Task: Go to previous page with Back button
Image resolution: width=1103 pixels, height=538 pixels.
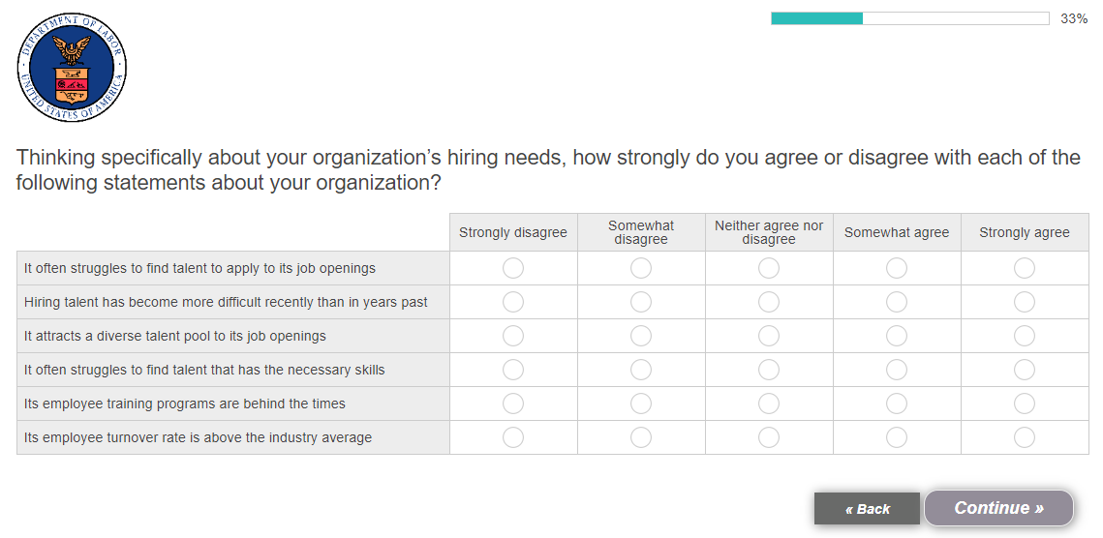Action: [867, 509]
